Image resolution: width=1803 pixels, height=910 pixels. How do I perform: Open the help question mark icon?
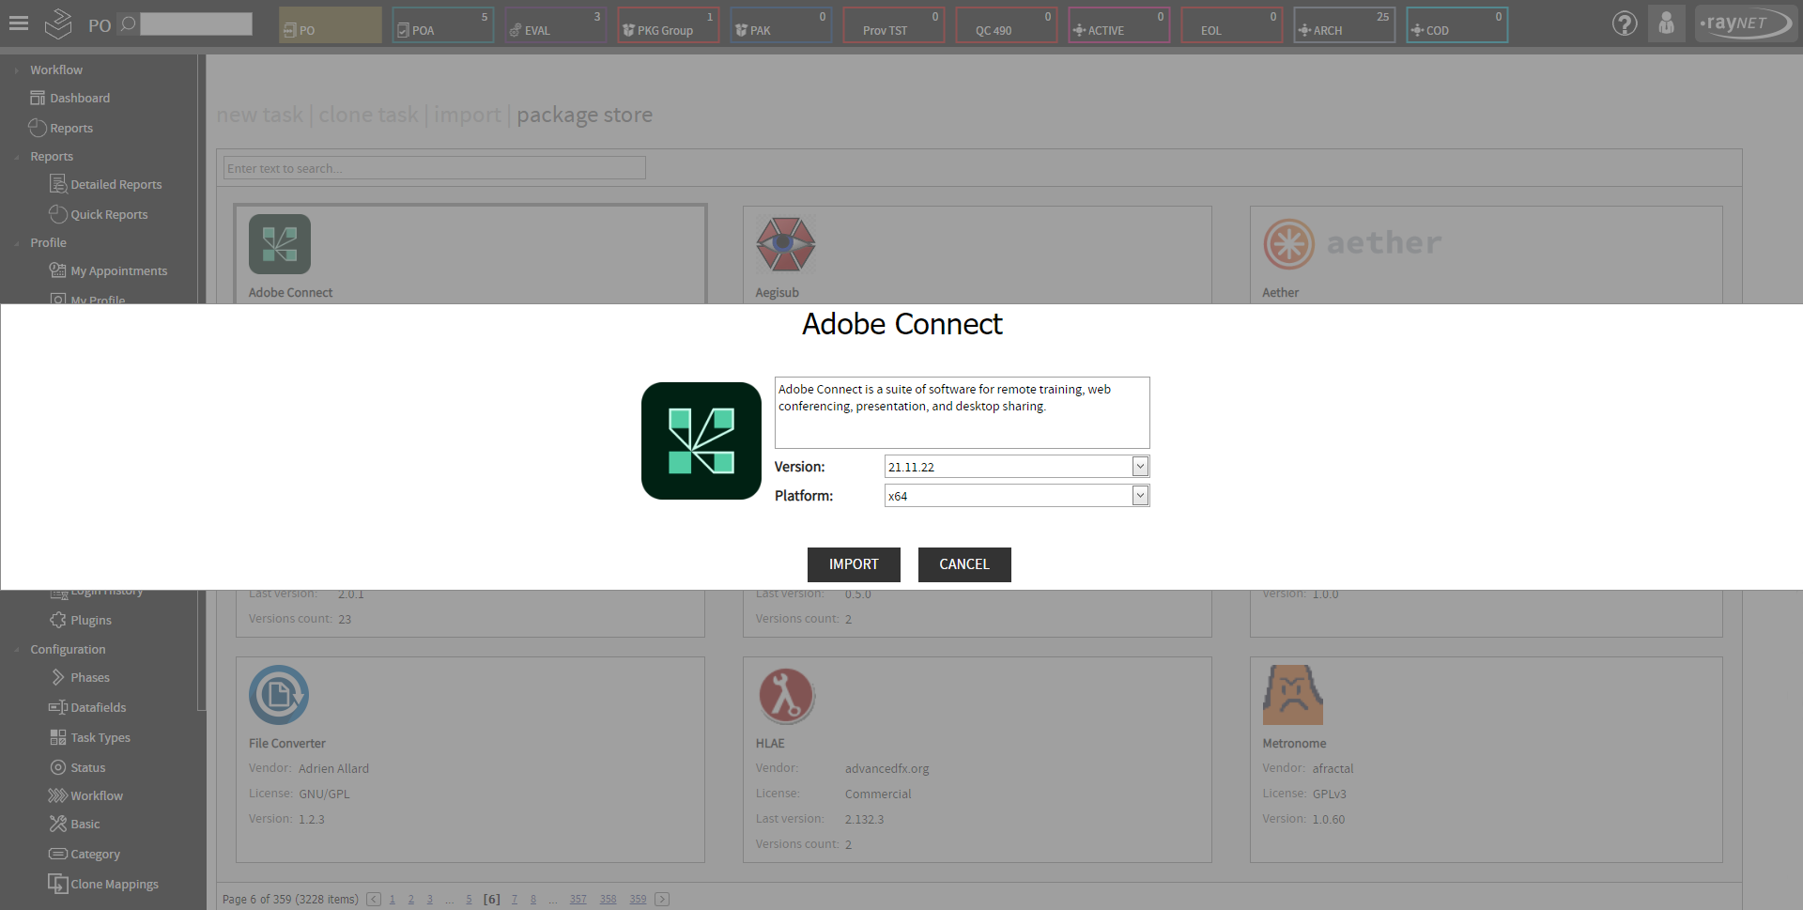click(x=1624, y=23)
